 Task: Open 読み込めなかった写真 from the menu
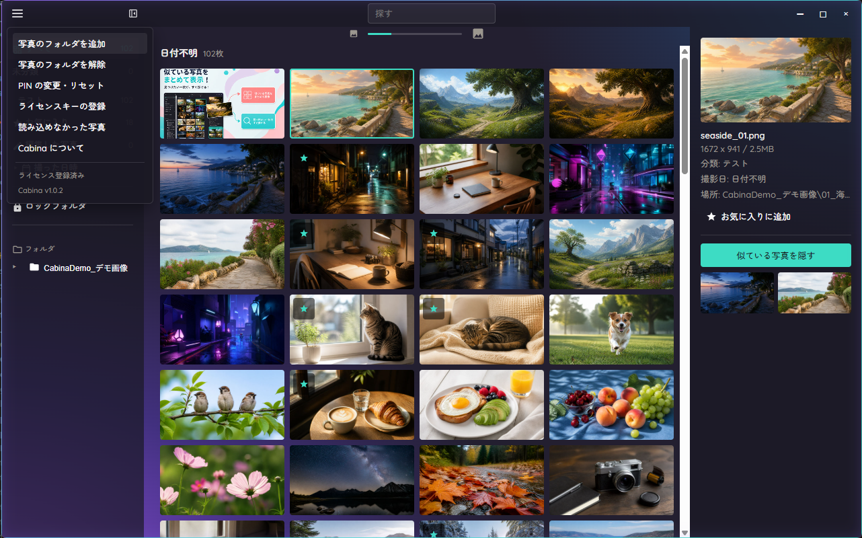coord(80,127)
